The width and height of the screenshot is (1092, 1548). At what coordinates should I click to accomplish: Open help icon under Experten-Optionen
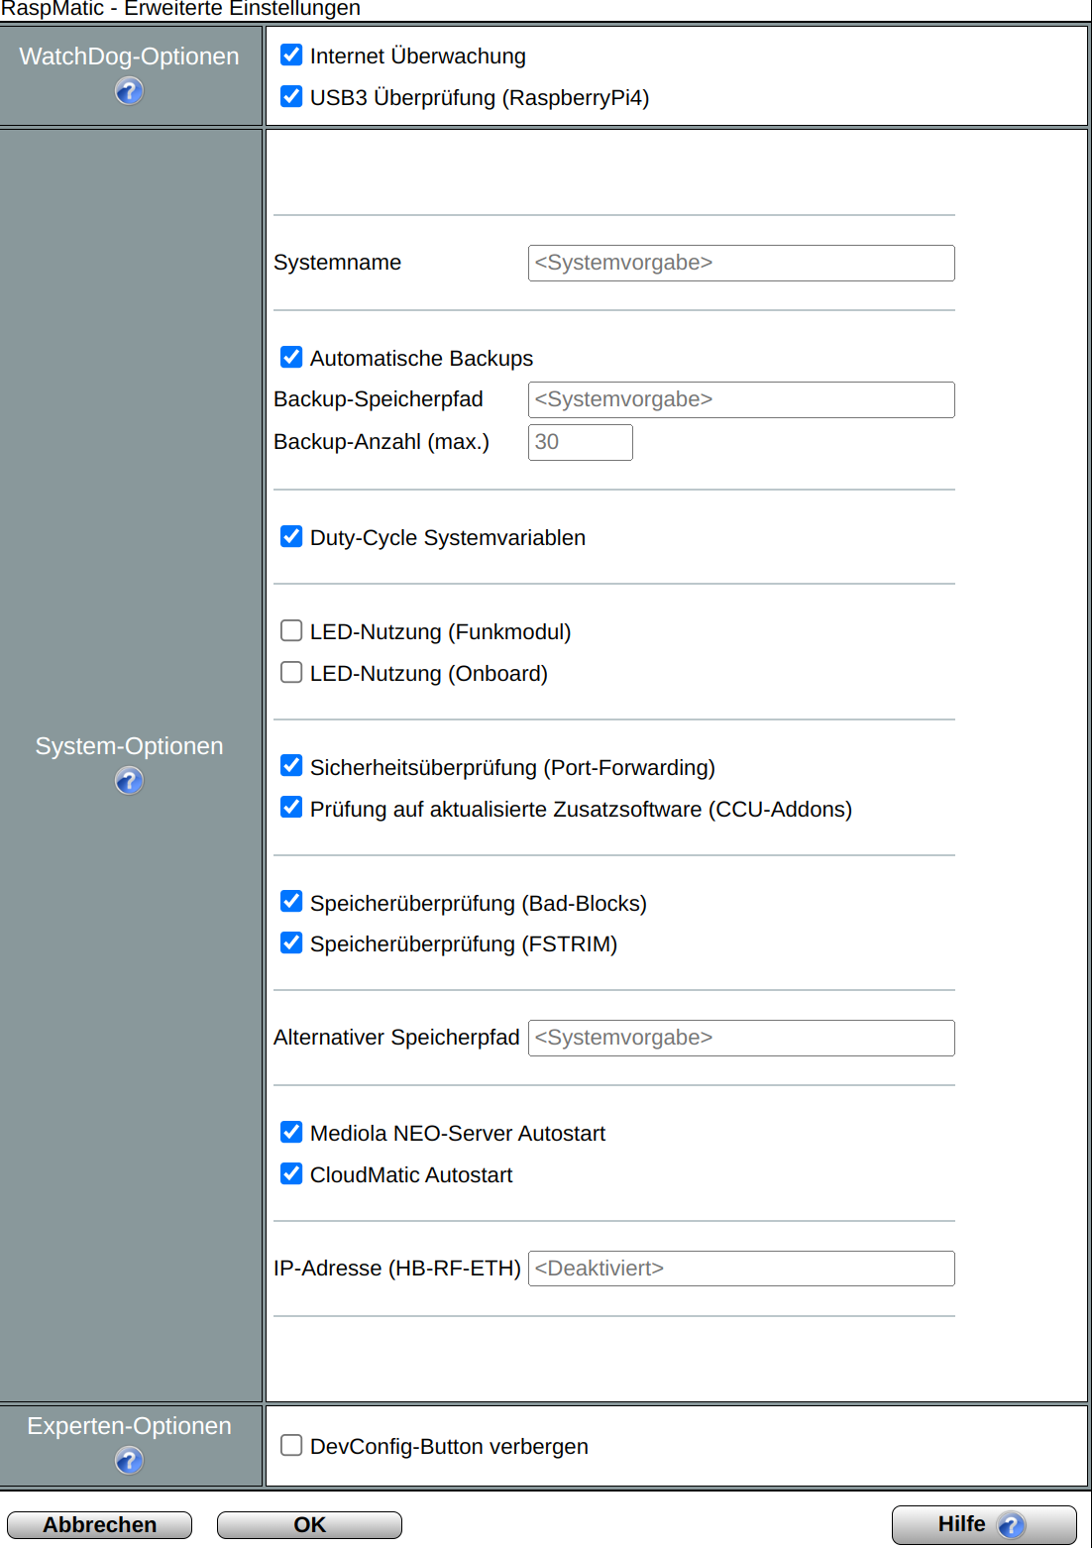[x=129, y=1460]
